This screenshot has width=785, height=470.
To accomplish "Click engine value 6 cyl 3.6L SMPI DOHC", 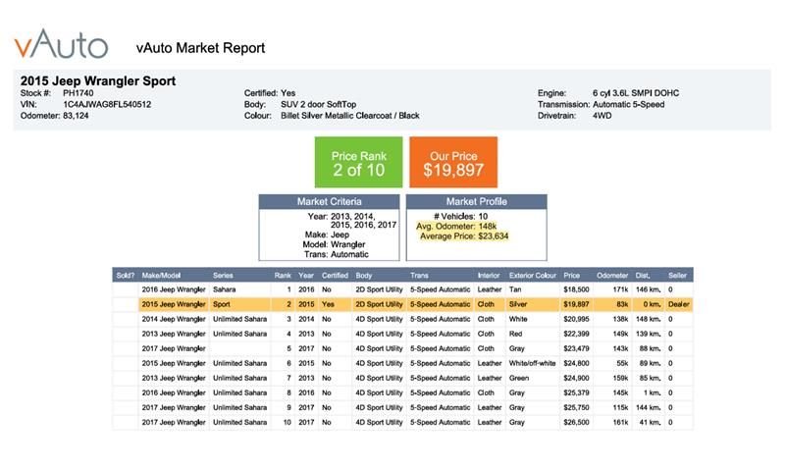I will (636, 93).
